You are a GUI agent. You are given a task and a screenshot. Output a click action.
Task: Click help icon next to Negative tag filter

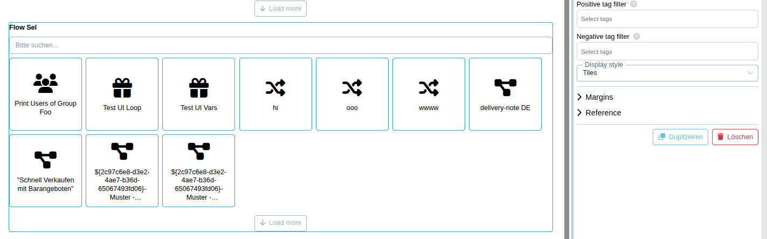click(637, 37)
